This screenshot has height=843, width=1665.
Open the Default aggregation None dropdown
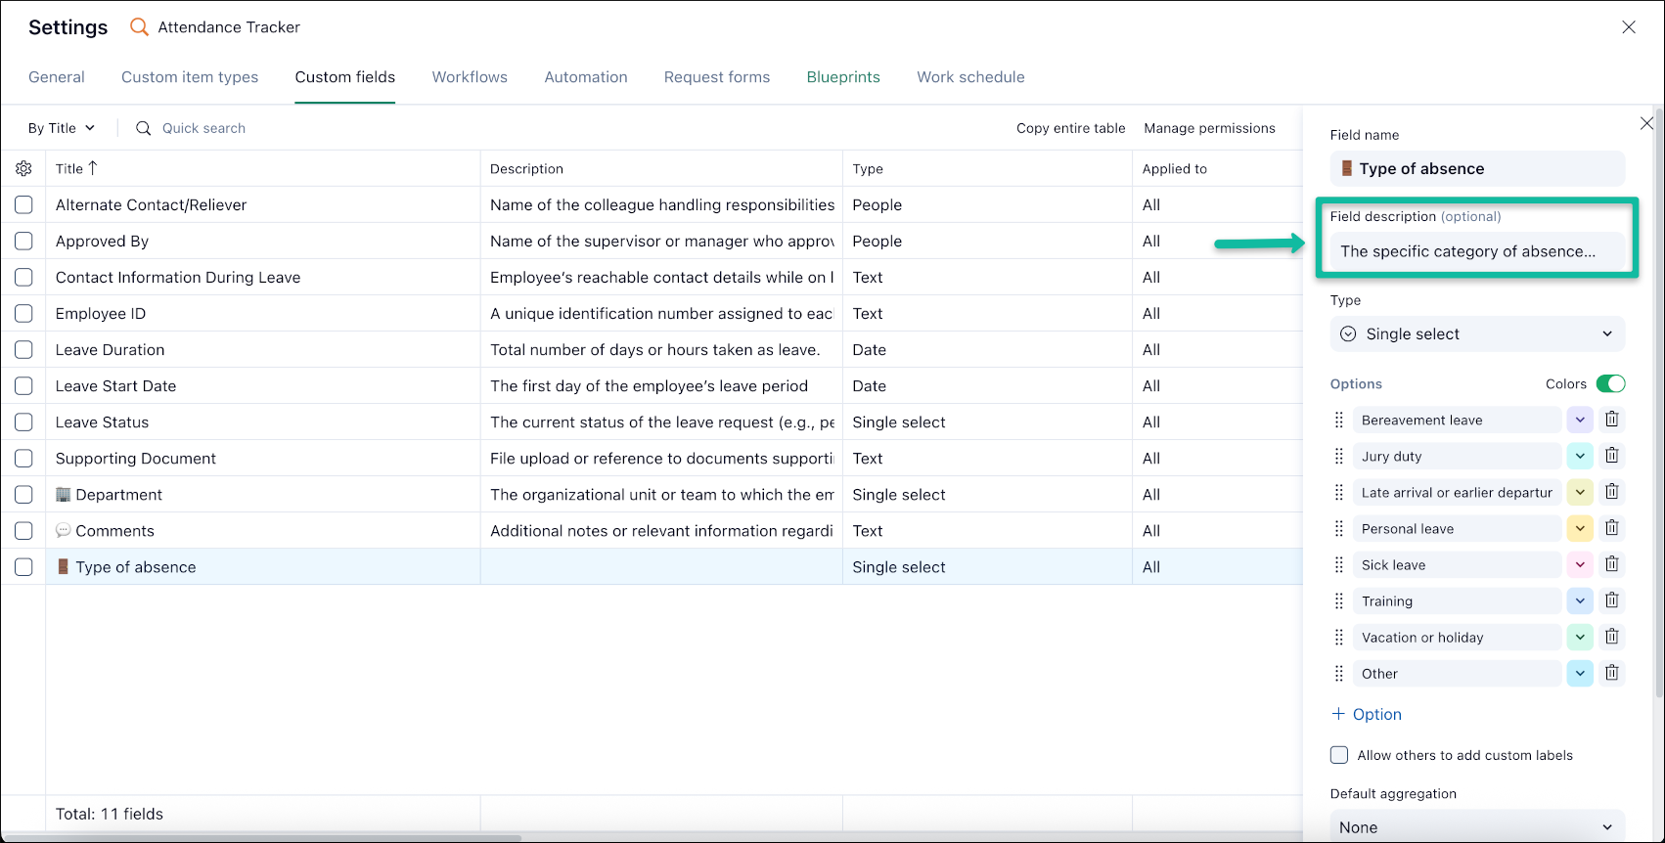(1476, 826)
